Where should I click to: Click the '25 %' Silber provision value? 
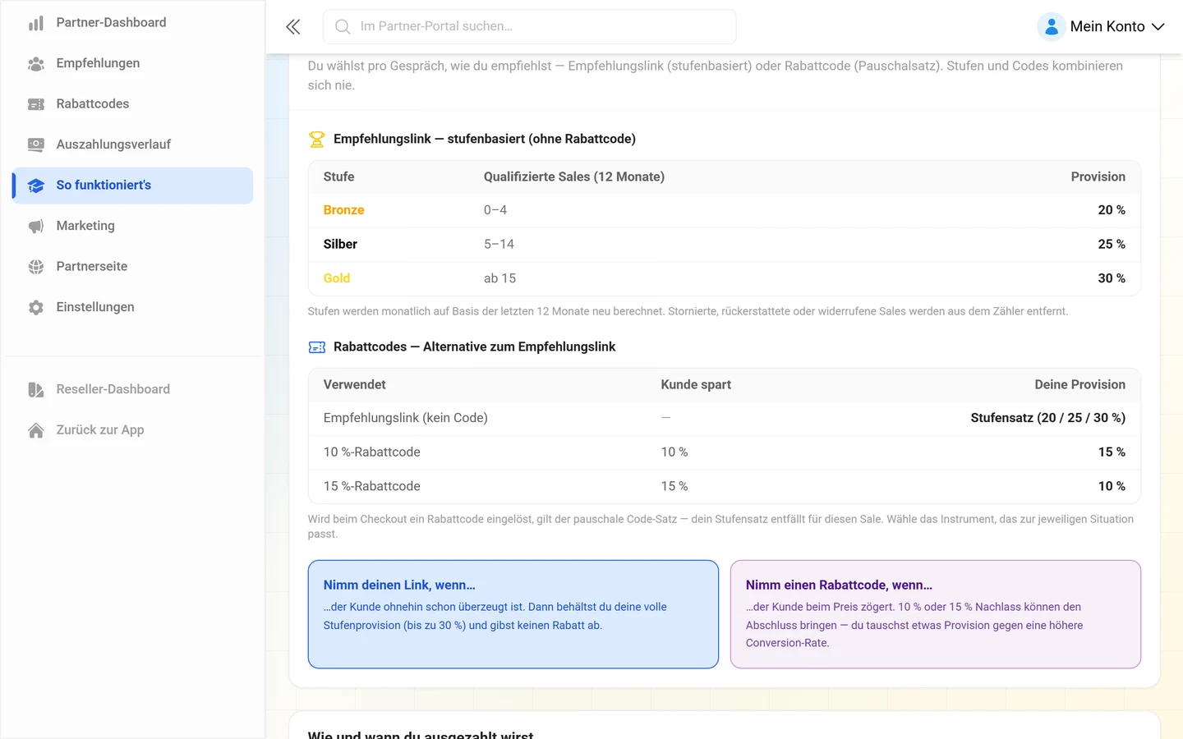pyautogui.click(x=1112, y=245)
